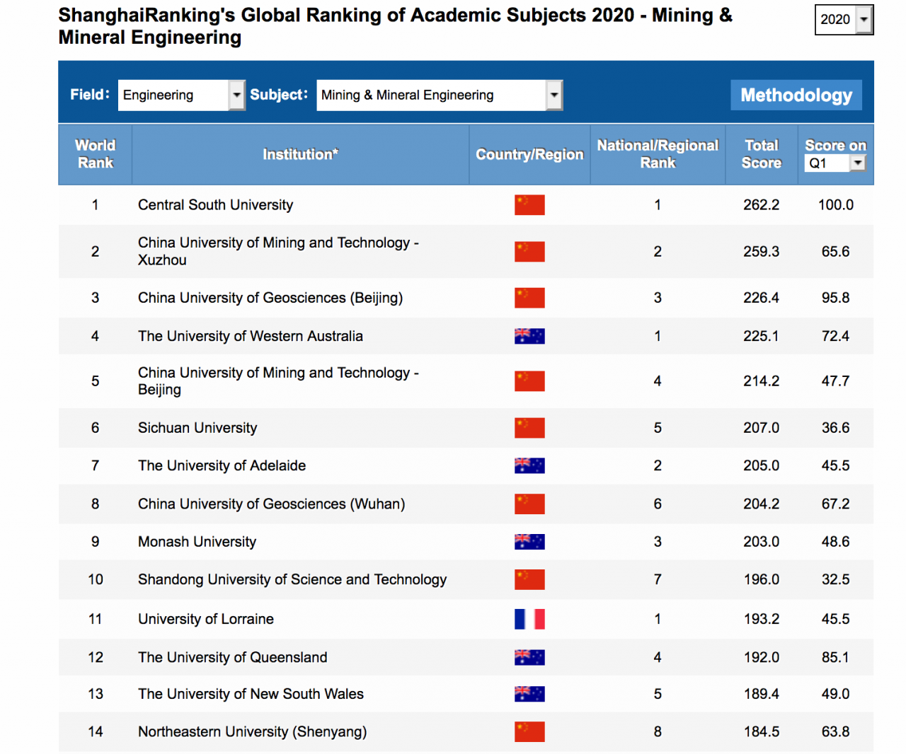Click China flag for Northeastern University (Shenyang)
906x754 pixels.
pyautogui.click(x=529, y=732)
